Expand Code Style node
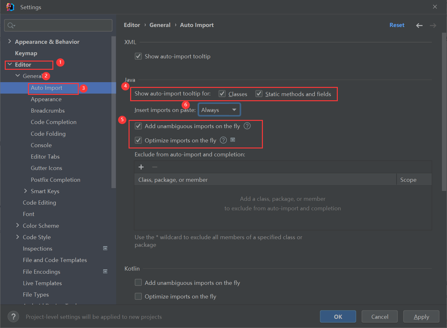 [17, 237]
